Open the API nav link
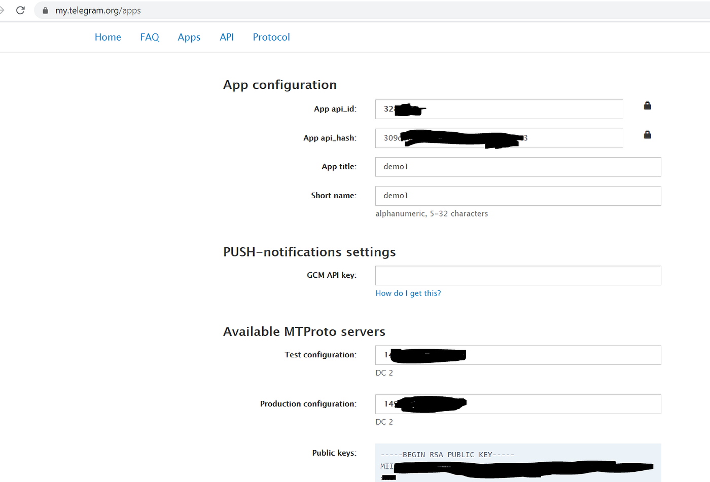The image size is (710, 482). 227,37
